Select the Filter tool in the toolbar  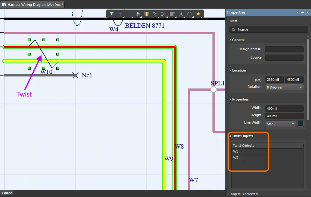(111, 14)
